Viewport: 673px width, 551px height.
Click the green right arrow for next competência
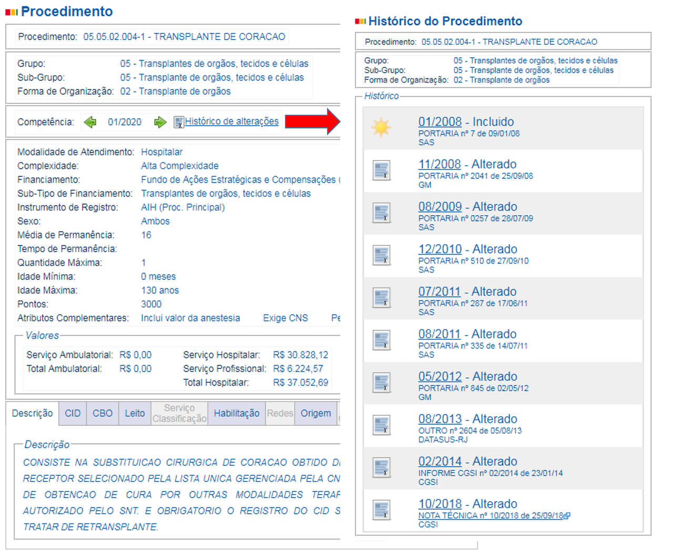coord(160,122)
